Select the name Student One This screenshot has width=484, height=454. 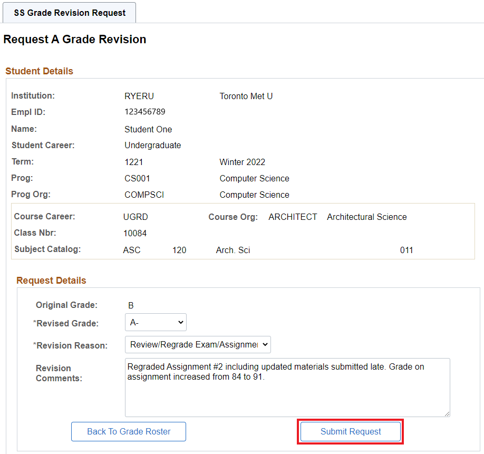pos(148,129)
